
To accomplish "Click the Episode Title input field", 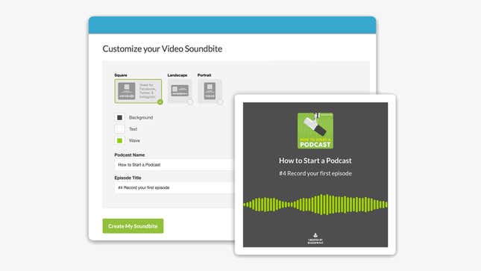I will click(175, 187).
